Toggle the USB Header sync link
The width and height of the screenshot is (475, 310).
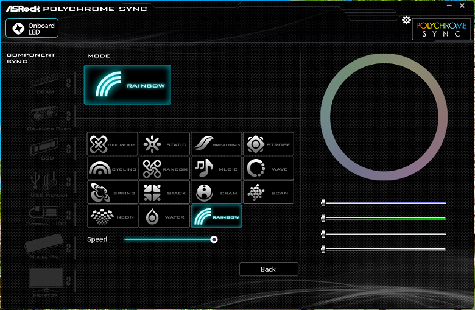68,182
